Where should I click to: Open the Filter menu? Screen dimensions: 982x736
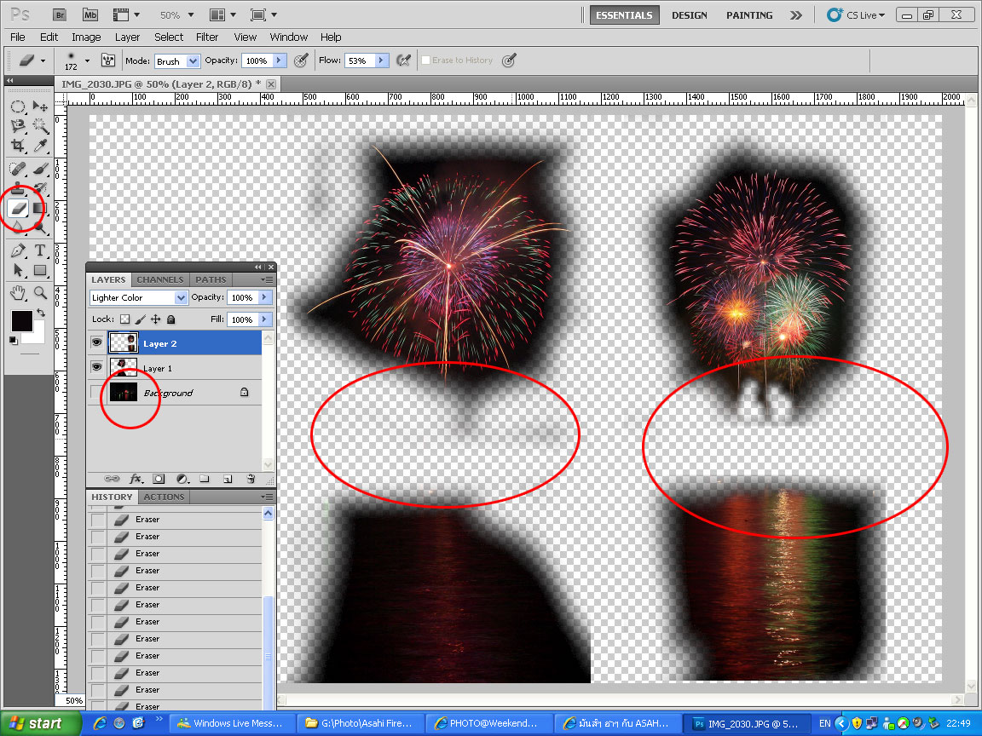[207, 37]
